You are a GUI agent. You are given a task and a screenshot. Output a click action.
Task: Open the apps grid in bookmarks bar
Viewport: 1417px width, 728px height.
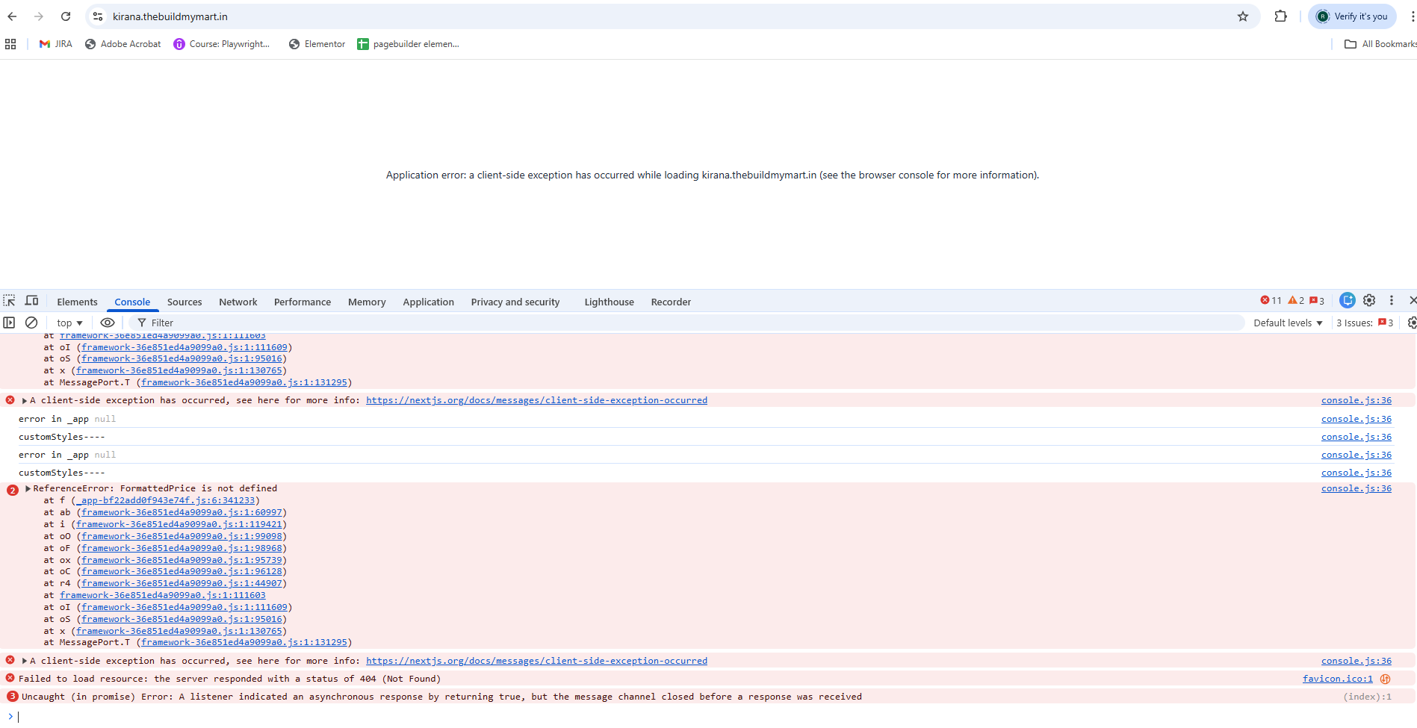pos(10,44)
